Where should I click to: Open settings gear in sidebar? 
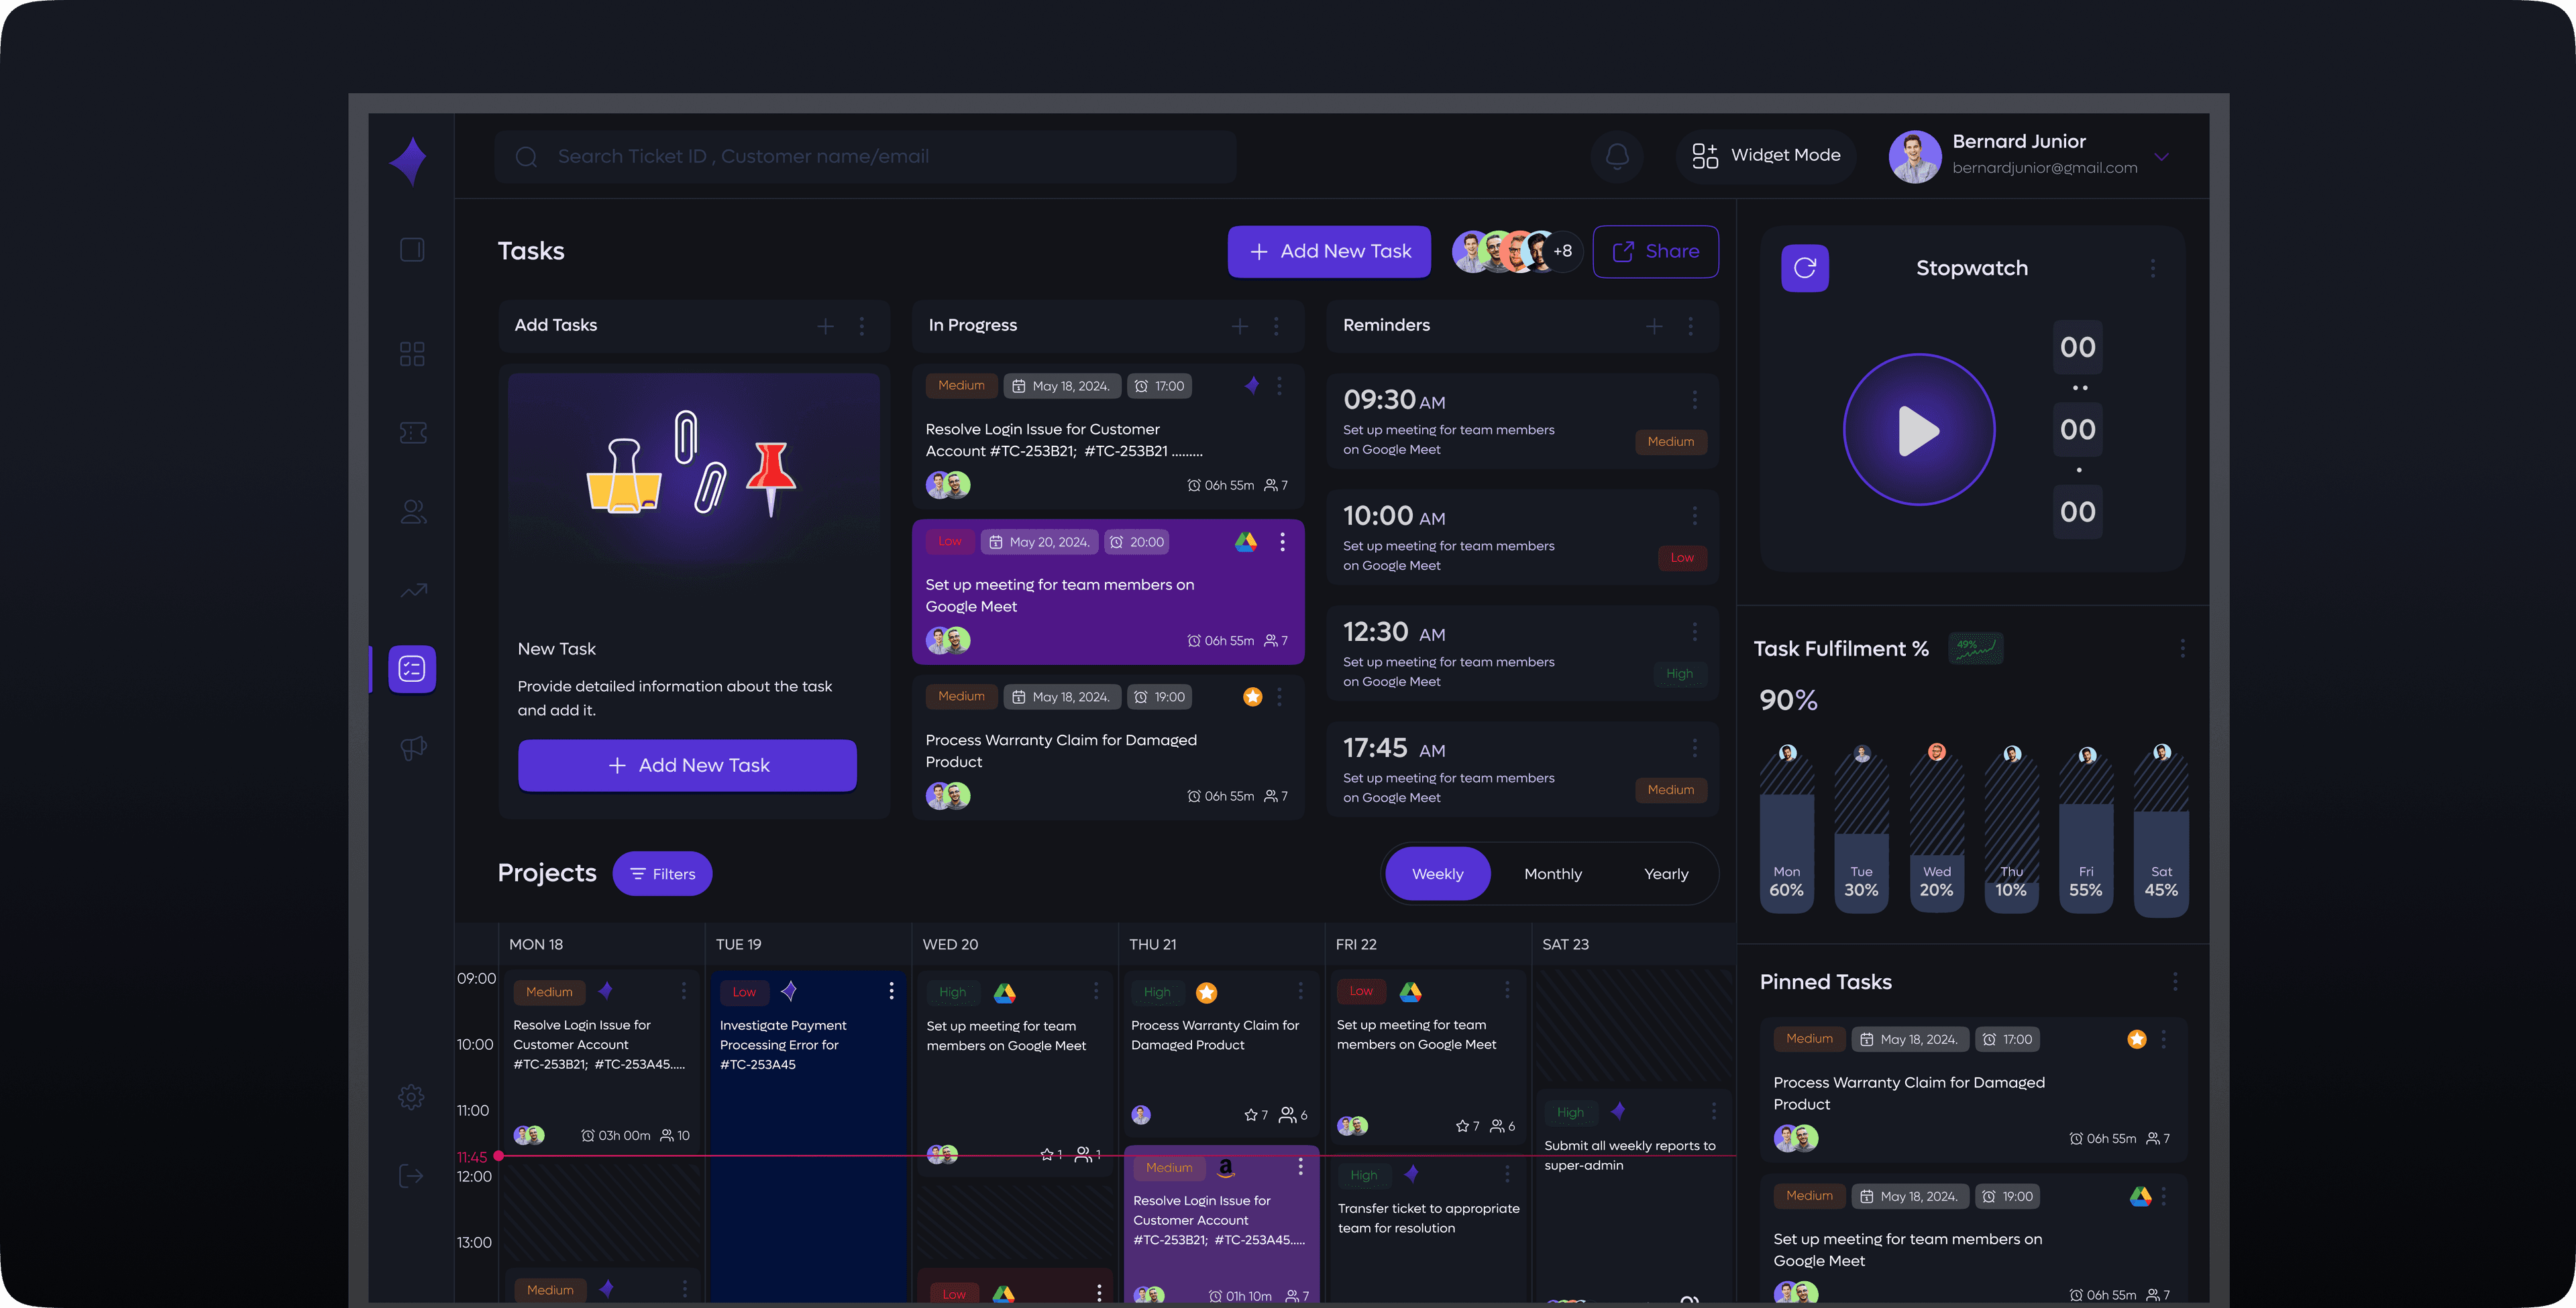click(411, 1096)
